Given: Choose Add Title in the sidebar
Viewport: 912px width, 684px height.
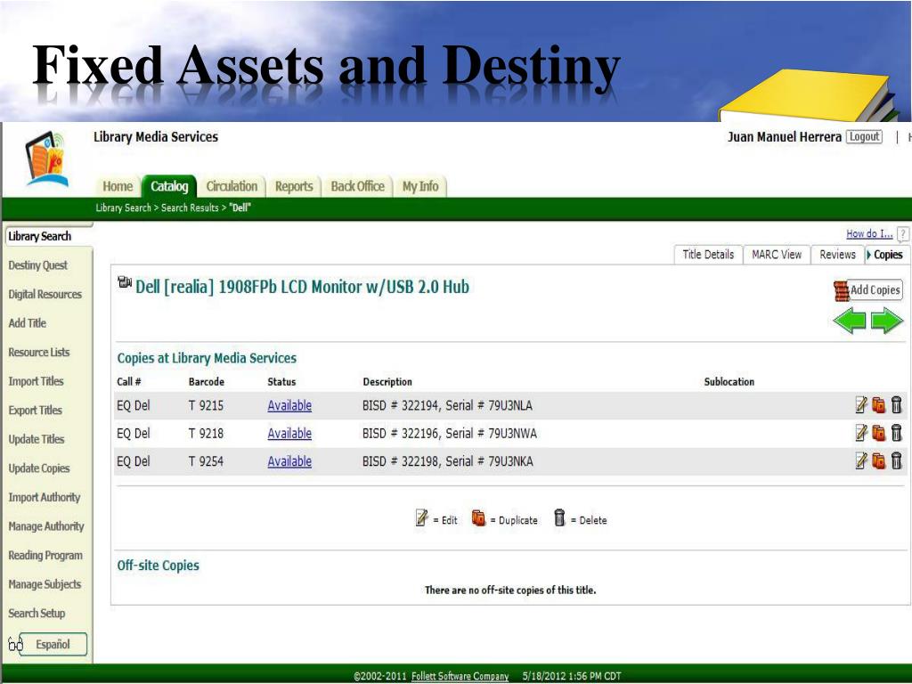Looking at the screenshot, I should [27, 323].
